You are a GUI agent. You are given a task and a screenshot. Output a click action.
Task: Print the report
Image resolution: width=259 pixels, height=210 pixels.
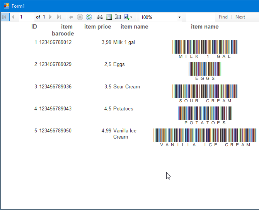point(100,17)
